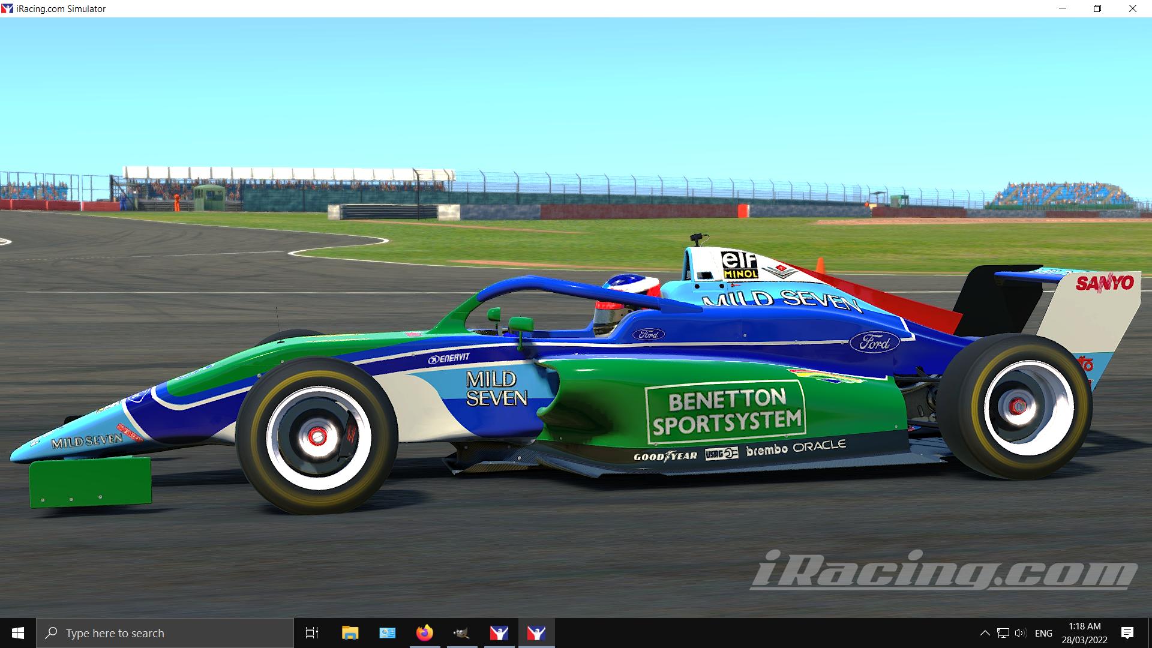Open the volume control tray icon

[1020, 633]
